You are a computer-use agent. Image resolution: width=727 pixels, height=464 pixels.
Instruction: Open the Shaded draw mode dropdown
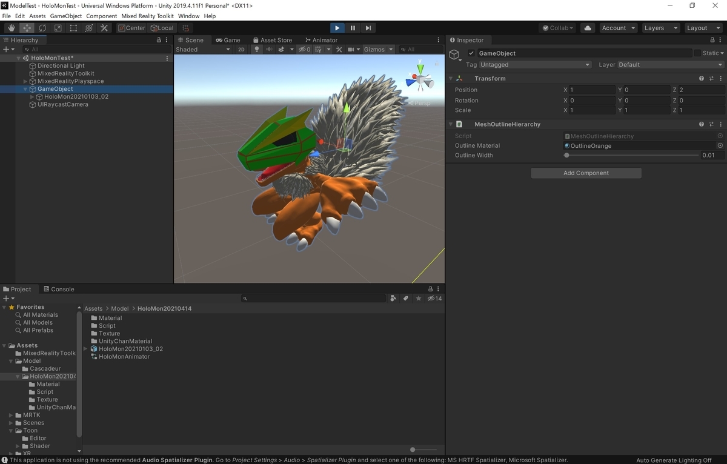[x=203, y=50]
